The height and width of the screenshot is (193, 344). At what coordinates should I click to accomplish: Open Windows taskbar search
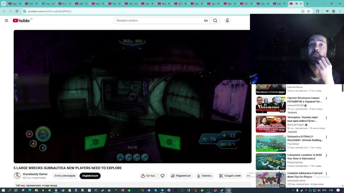point(10,190)
